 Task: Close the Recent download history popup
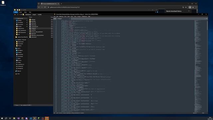click(x=189, y=11)
